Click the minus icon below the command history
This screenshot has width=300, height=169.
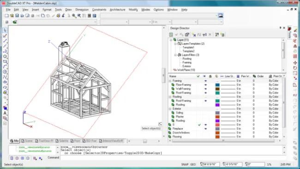(x=28, y=158)
